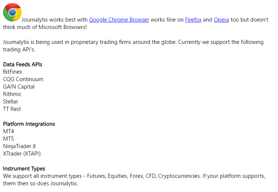Click the Platform Integrations heading

point(29,124)
